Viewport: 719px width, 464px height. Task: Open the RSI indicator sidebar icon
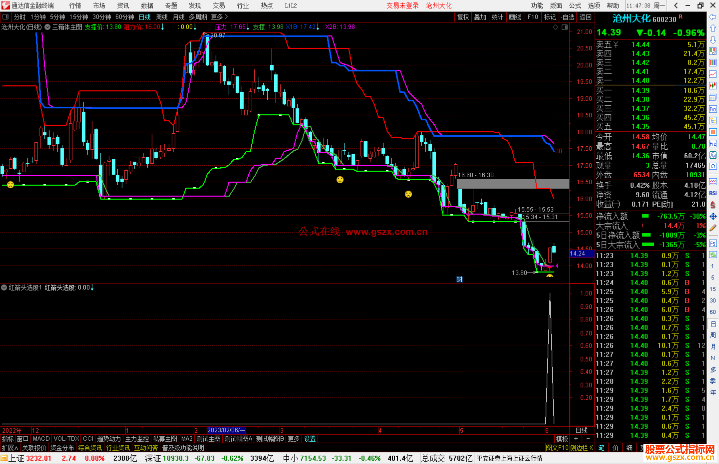point(713,193)
